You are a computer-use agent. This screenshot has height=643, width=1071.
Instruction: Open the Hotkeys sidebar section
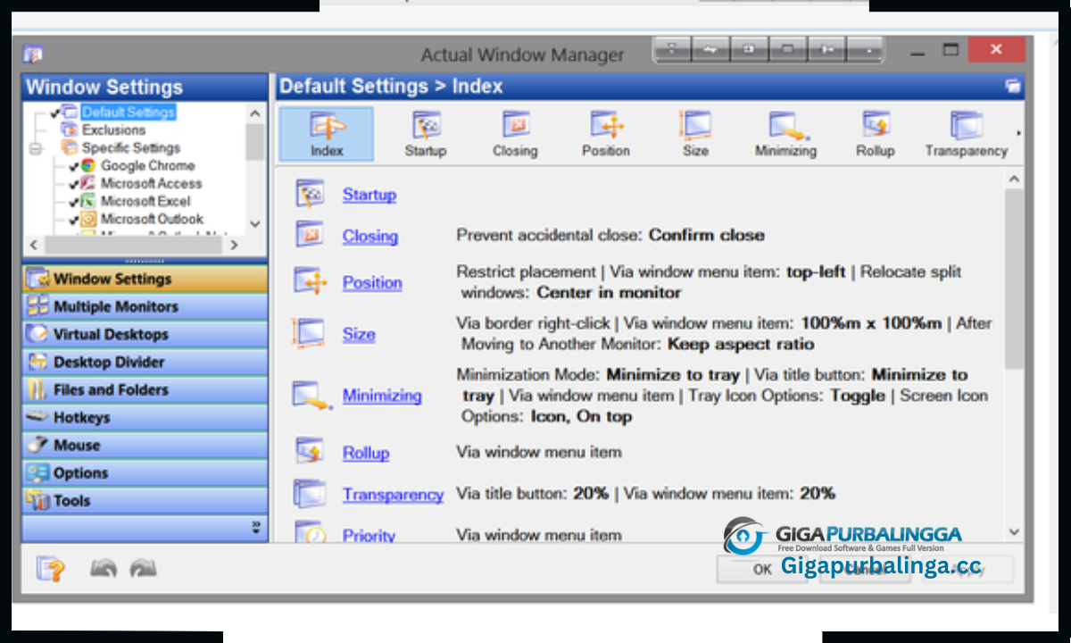pos(145,417)
